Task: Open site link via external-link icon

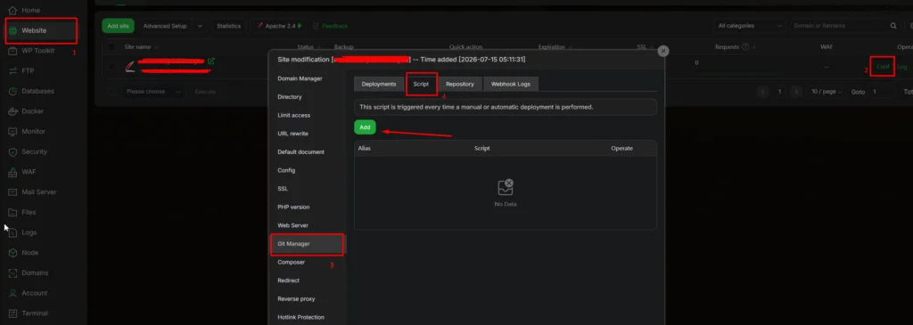Action: pyautogui.click(x=210, y=61)
